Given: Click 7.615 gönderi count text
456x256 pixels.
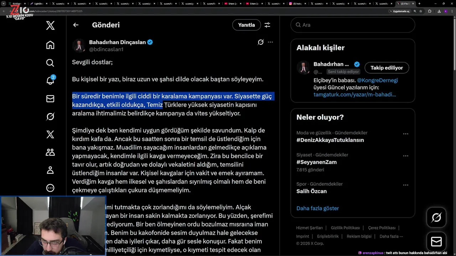Looking at the screenshot, I should (x=310, y=170).
